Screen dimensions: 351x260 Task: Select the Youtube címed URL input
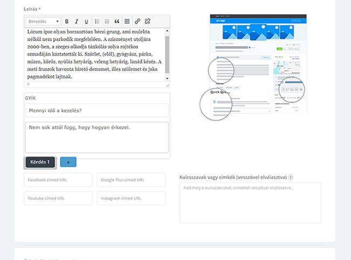[x=58, y=199]
